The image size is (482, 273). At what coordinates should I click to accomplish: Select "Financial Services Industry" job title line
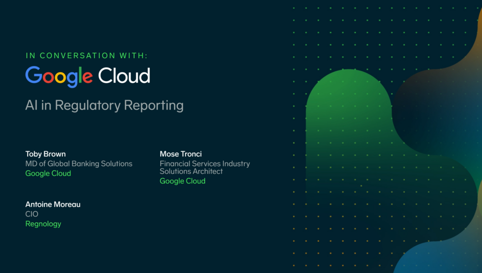pos(205,163)
